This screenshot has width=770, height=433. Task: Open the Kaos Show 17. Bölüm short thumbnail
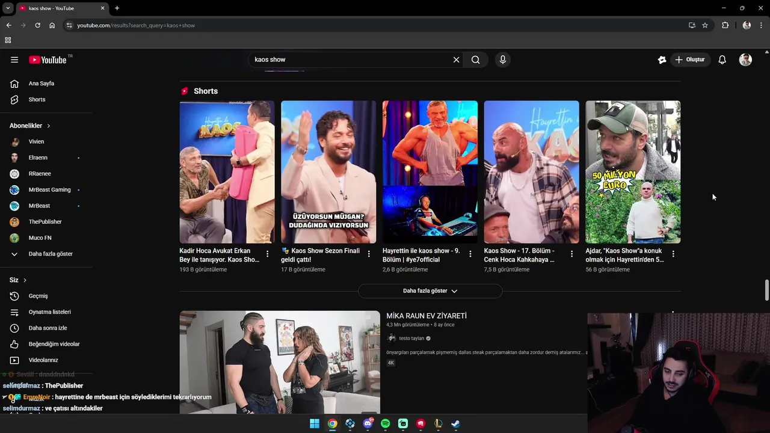click(x=531, y=172)
